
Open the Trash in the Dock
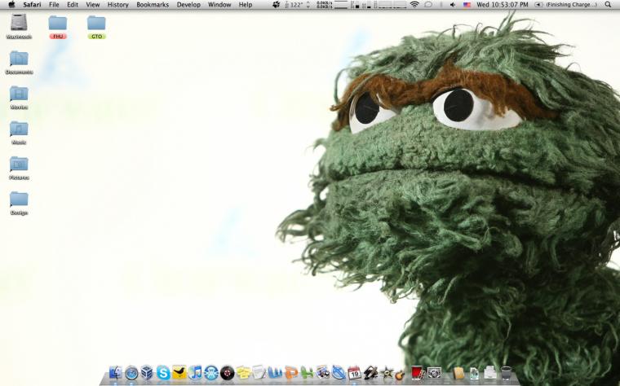pos(506,373)
